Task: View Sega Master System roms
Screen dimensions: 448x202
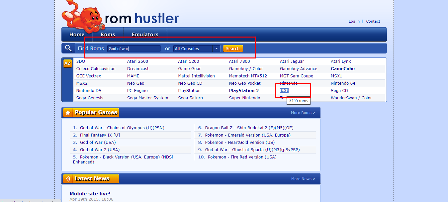Action: [x=147, y=98]
